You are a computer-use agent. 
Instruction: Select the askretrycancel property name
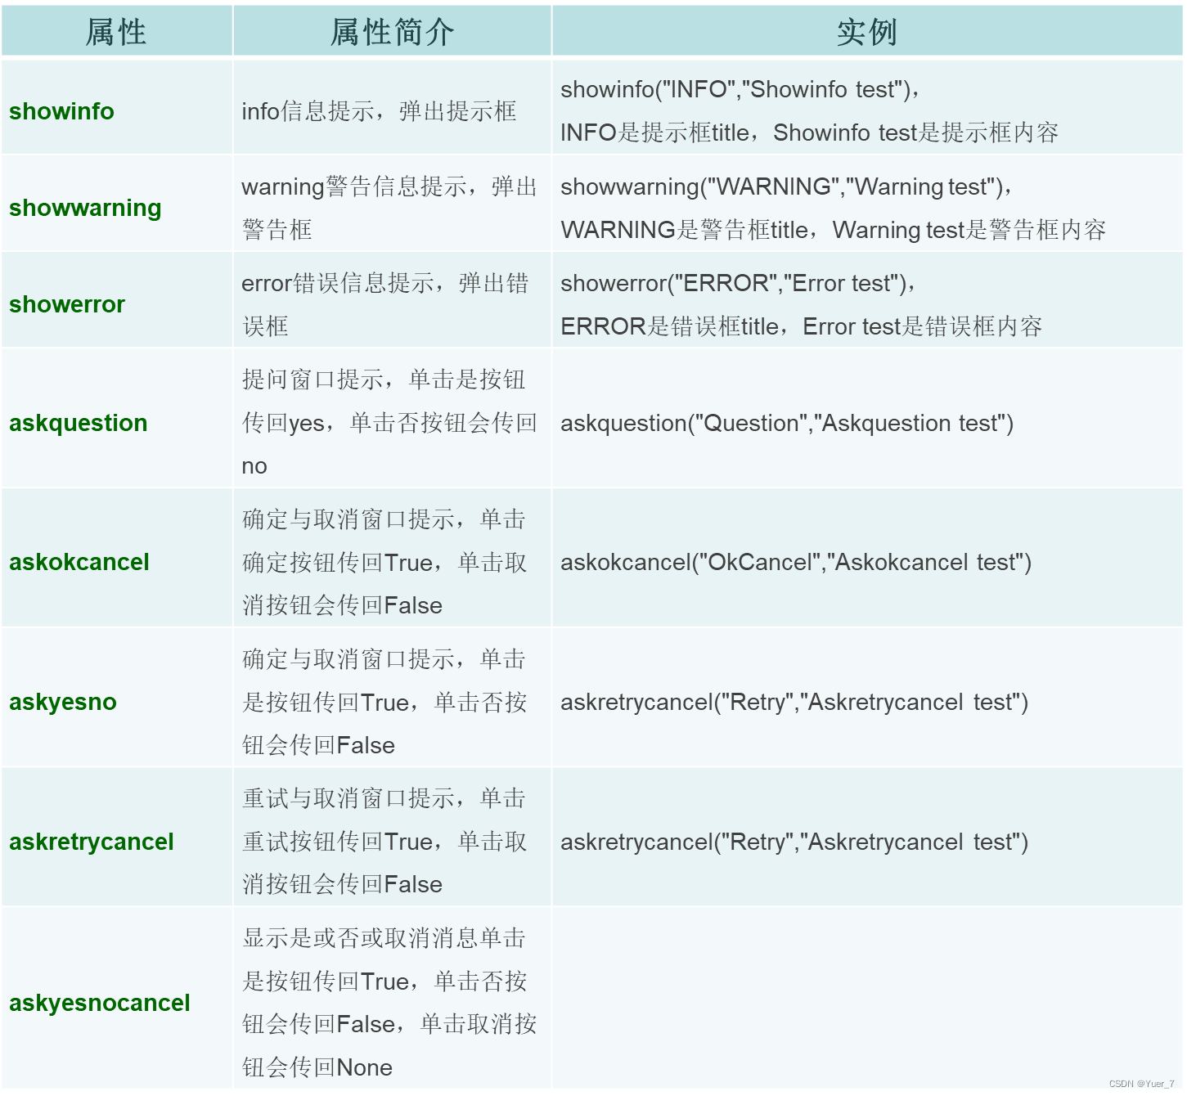tap(91, 842)
